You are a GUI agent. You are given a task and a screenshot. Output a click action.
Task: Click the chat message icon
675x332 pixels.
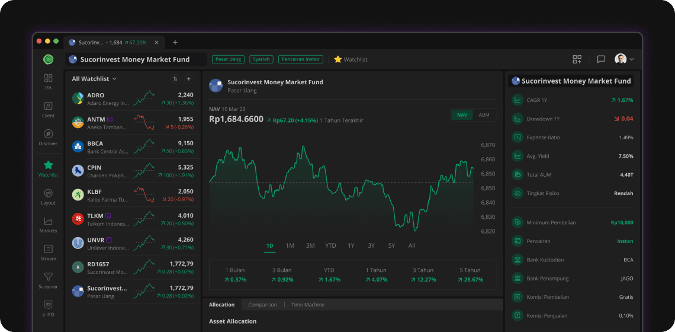pyautogui.click(x=601, y=59)
